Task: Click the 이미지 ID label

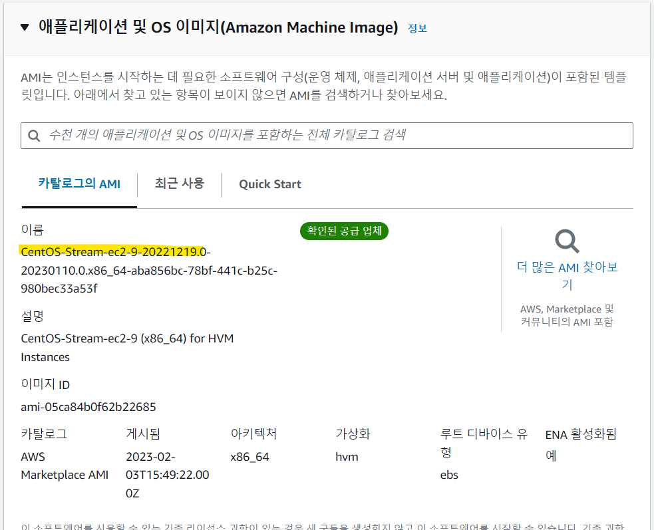Action: pos(45,384)
